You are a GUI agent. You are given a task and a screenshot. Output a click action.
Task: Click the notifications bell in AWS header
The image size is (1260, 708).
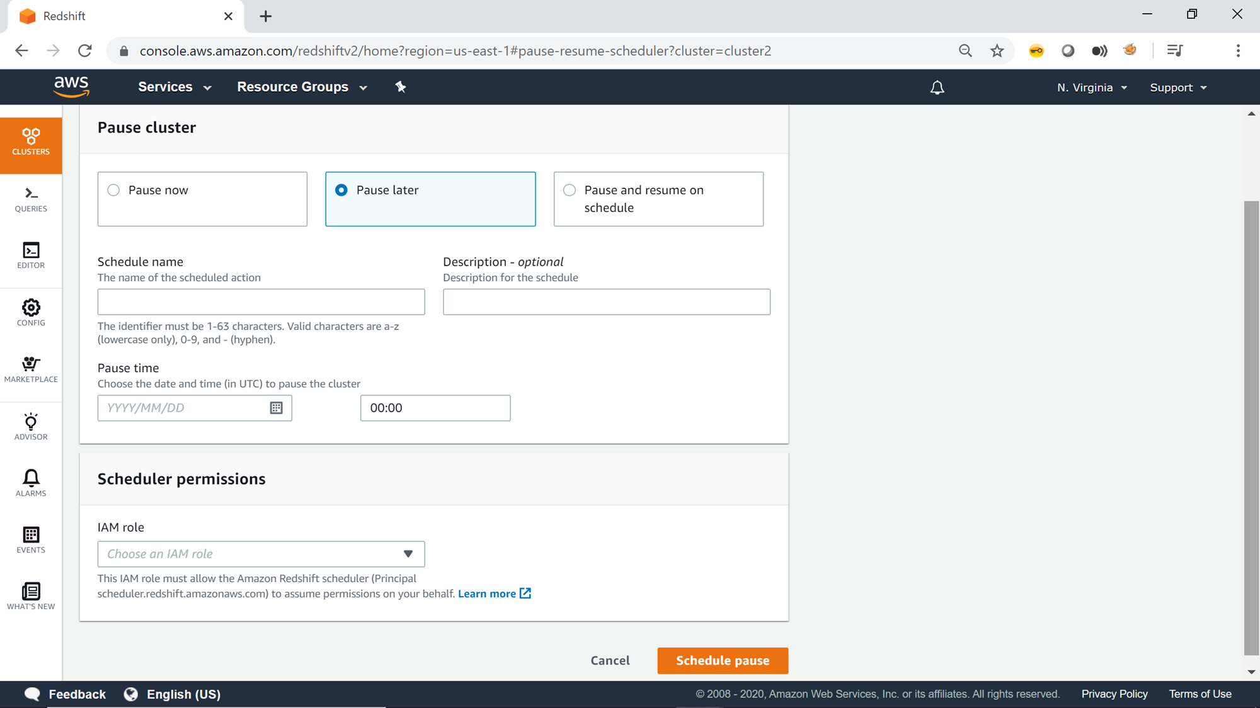[x=937, y=87]
